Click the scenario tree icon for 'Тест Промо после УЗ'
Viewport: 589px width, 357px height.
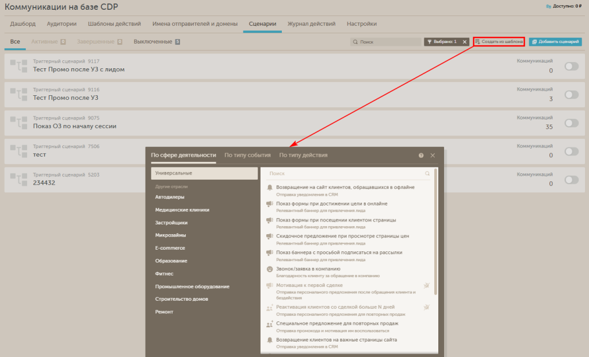[x=19, y=94]
